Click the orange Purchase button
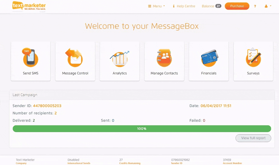Viewport: 279px width, 165px height. (237, 6)
